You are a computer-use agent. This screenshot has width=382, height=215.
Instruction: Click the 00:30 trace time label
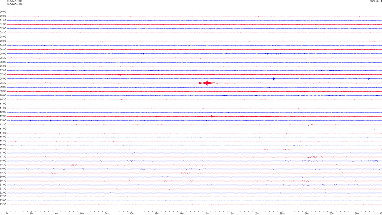tap(3, 16)
